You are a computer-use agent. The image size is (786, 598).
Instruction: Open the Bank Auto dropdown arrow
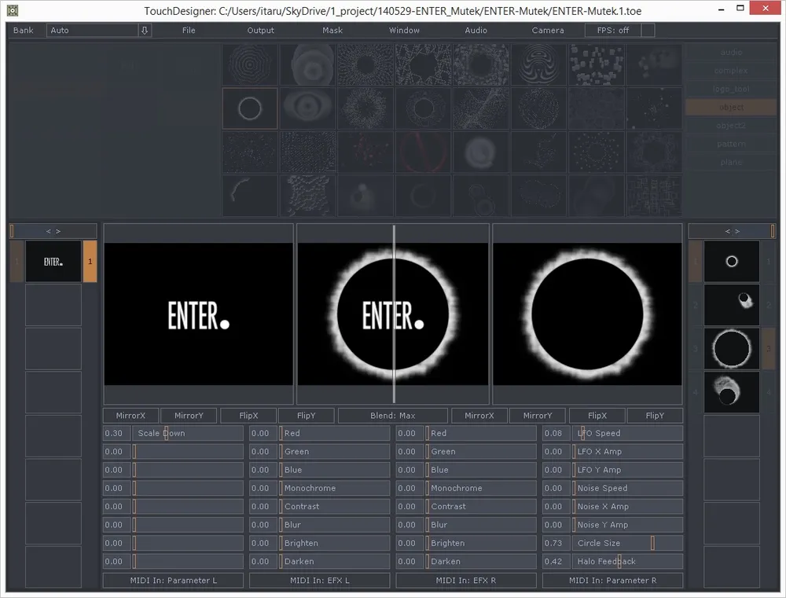145,30
